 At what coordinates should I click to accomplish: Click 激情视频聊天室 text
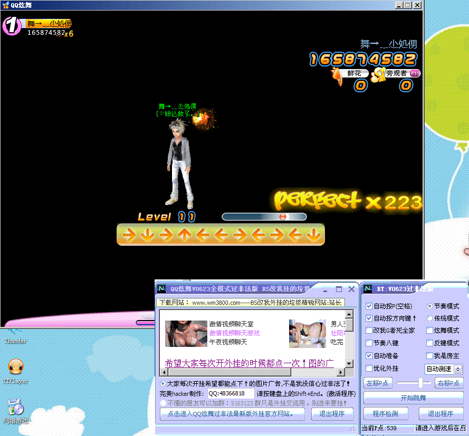point(231,324)
